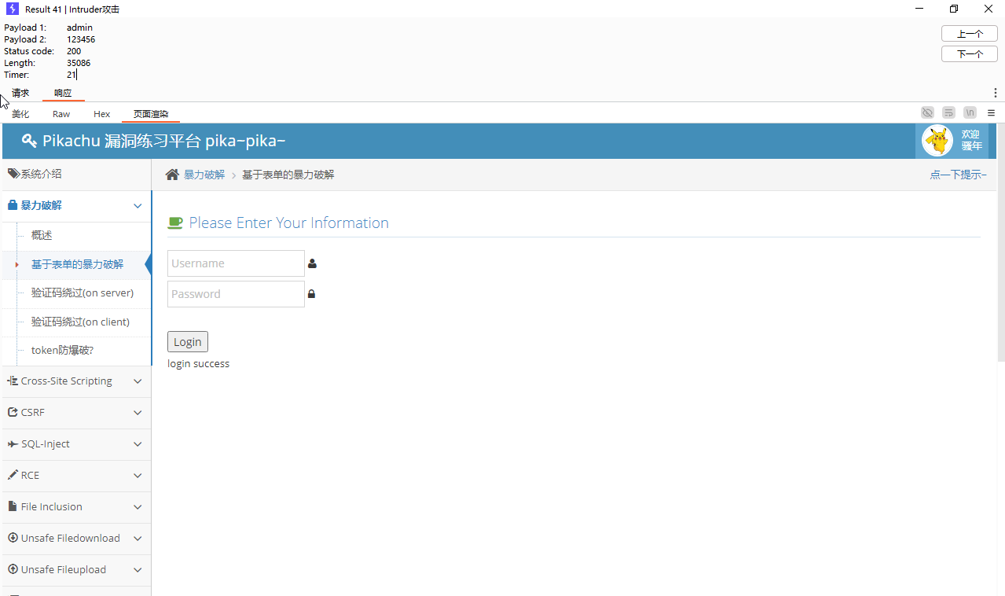Click the Payload 1 value admin
Screen dimensions: 1005x596
tap(79, 28)
